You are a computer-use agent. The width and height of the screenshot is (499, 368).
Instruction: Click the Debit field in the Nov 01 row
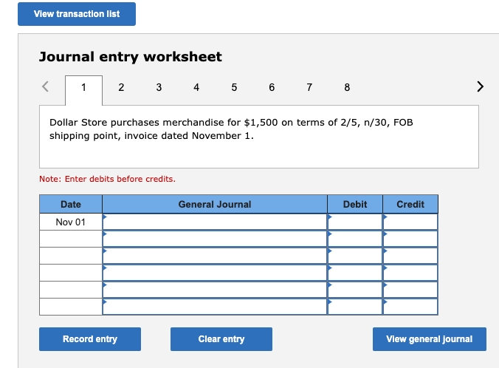[355, 222]
